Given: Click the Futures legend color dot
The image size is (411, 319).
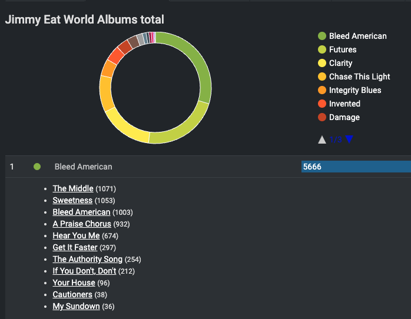Looking at the screenshot, I should pos(322,49).
